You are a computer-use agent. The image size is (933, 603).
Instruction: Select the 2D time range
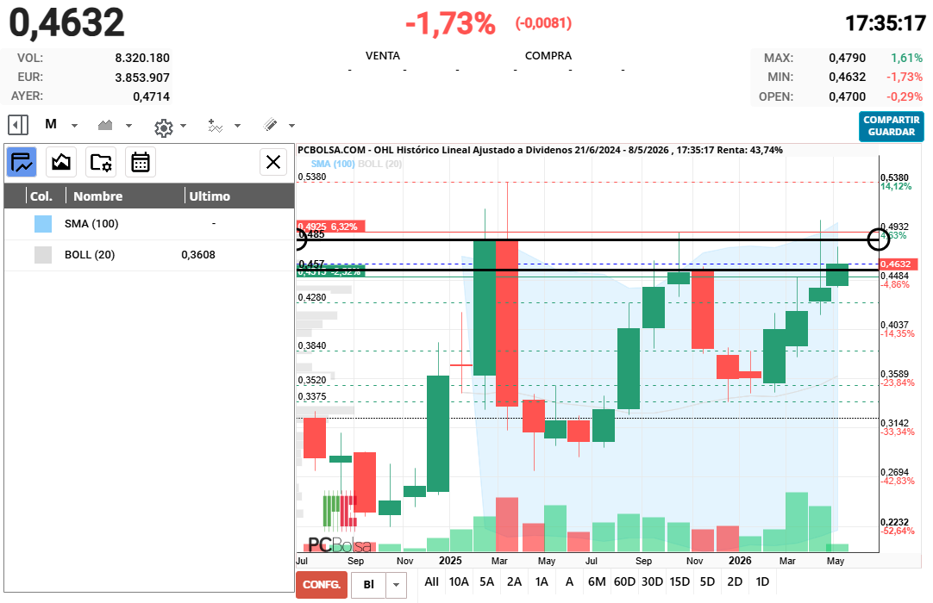click(x=735, y=581)
